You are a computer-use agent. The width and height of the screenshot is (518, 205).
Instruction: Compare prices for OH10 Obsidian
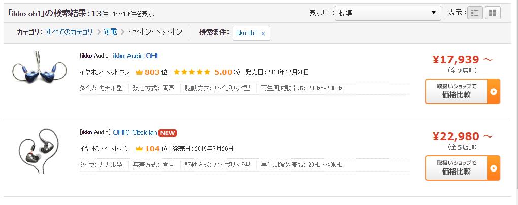click(462, 168)
